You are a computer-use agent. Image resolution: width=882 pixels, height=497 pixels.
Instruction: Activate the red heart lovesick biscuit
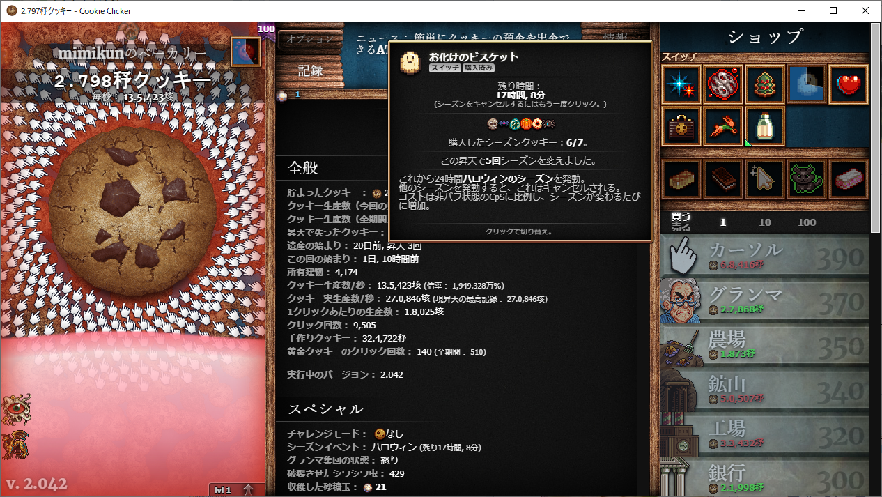click(x=848, y=84)
